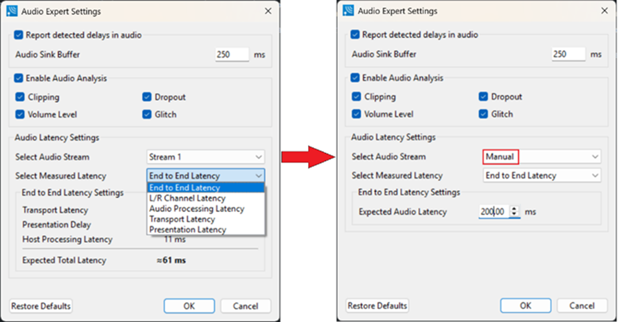The height and width of the screenshot is (322, 618).
Task: Click OK in the left dialog
Action: 189,306
